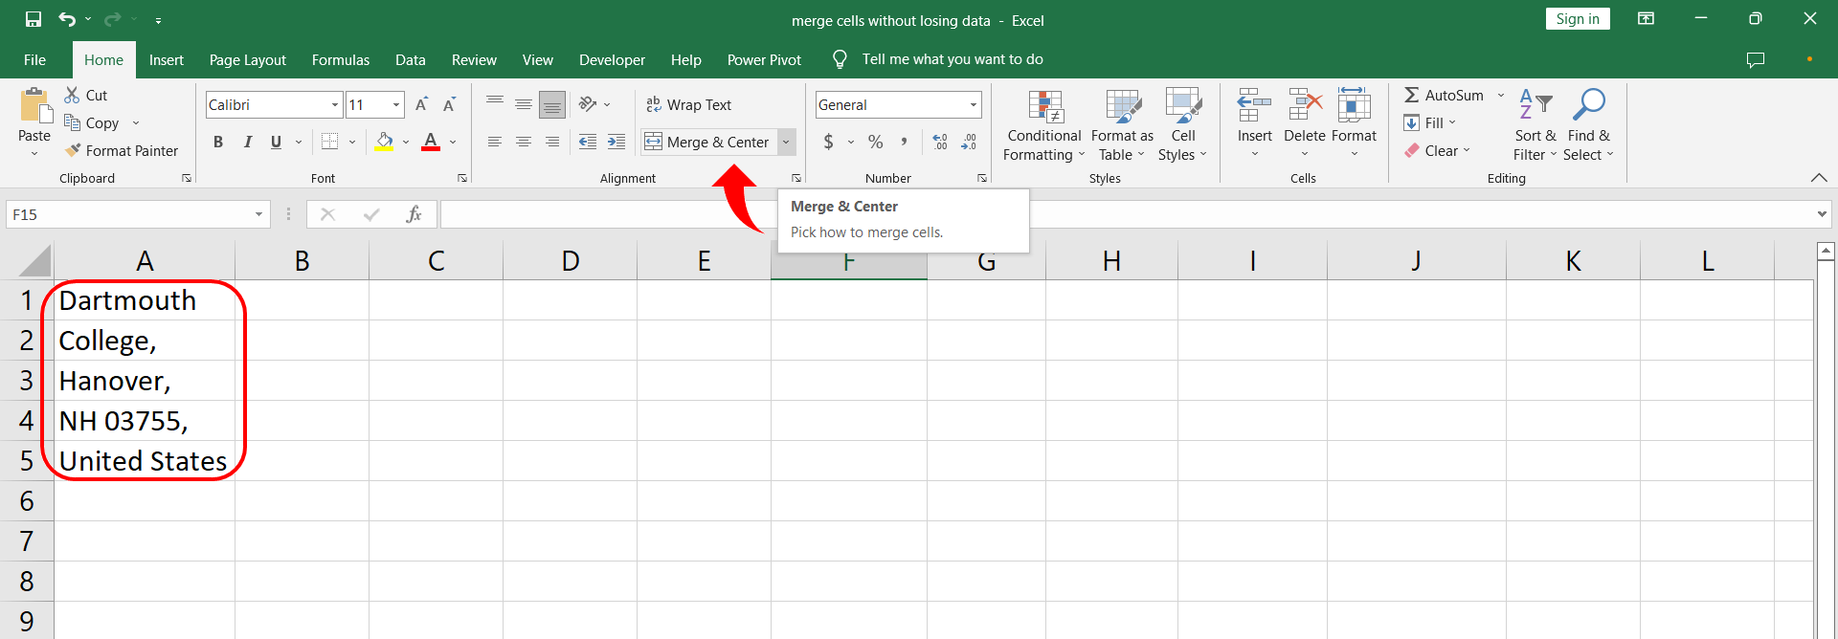Toggle Align Left horizontal alignment
This screenshot has height=639, width=1838.
(495, 142)
